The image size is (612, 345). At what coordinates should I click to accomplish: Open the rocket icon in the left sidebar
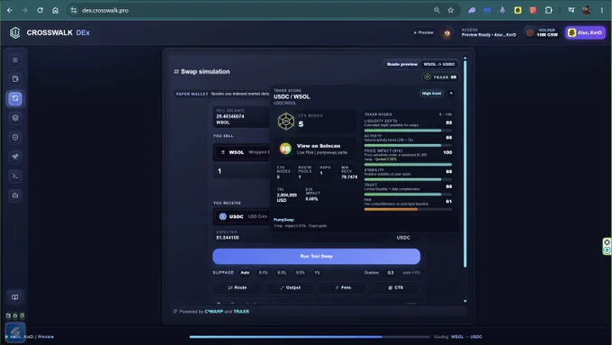15,157
